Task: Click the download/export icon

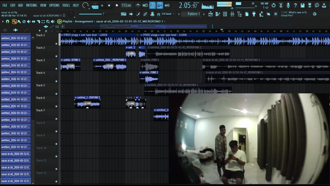Action: [x=324, y=5]
